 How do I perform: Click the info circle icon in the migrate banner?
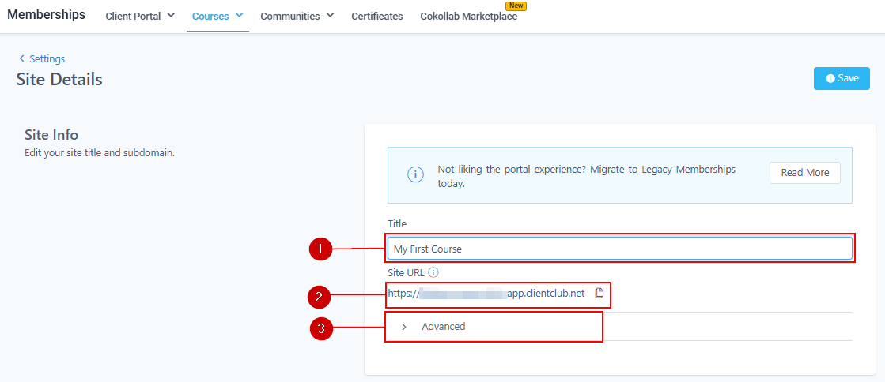pos(415,175)
